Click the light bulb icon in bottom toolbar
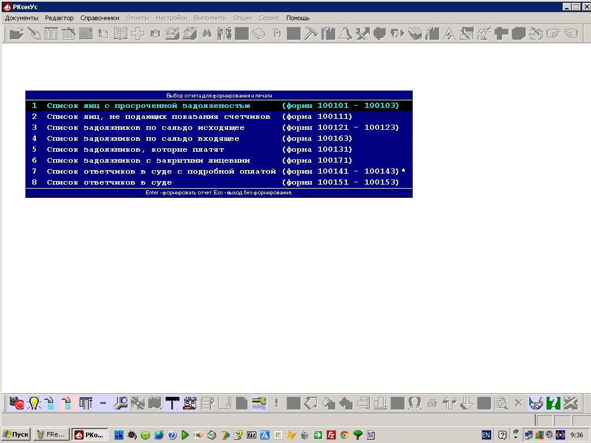This screenshot has width=591, height=443. [34, 403]
